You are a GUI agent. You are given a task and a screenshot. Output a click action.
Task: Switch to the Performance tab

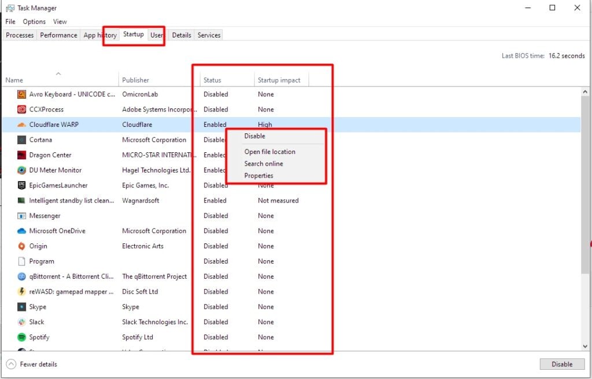click(58, 35)
